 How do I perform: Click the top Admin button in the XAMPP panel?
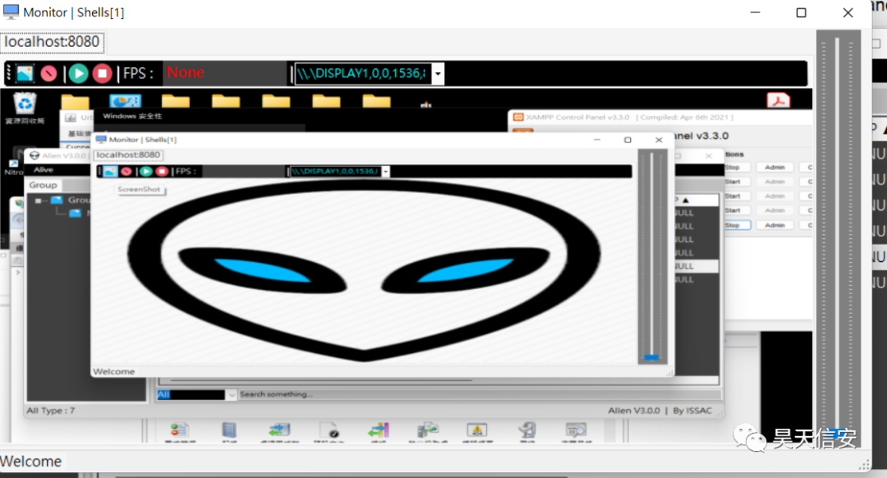point(775,168)
